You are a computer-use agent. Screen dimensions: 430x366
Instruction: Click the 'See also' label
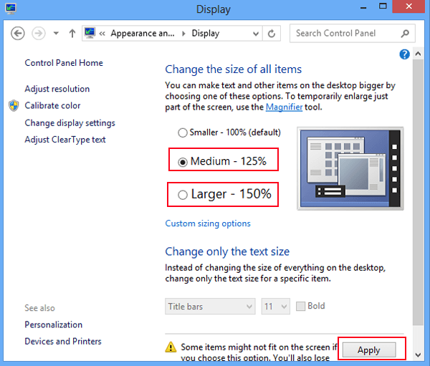[39, 308]
